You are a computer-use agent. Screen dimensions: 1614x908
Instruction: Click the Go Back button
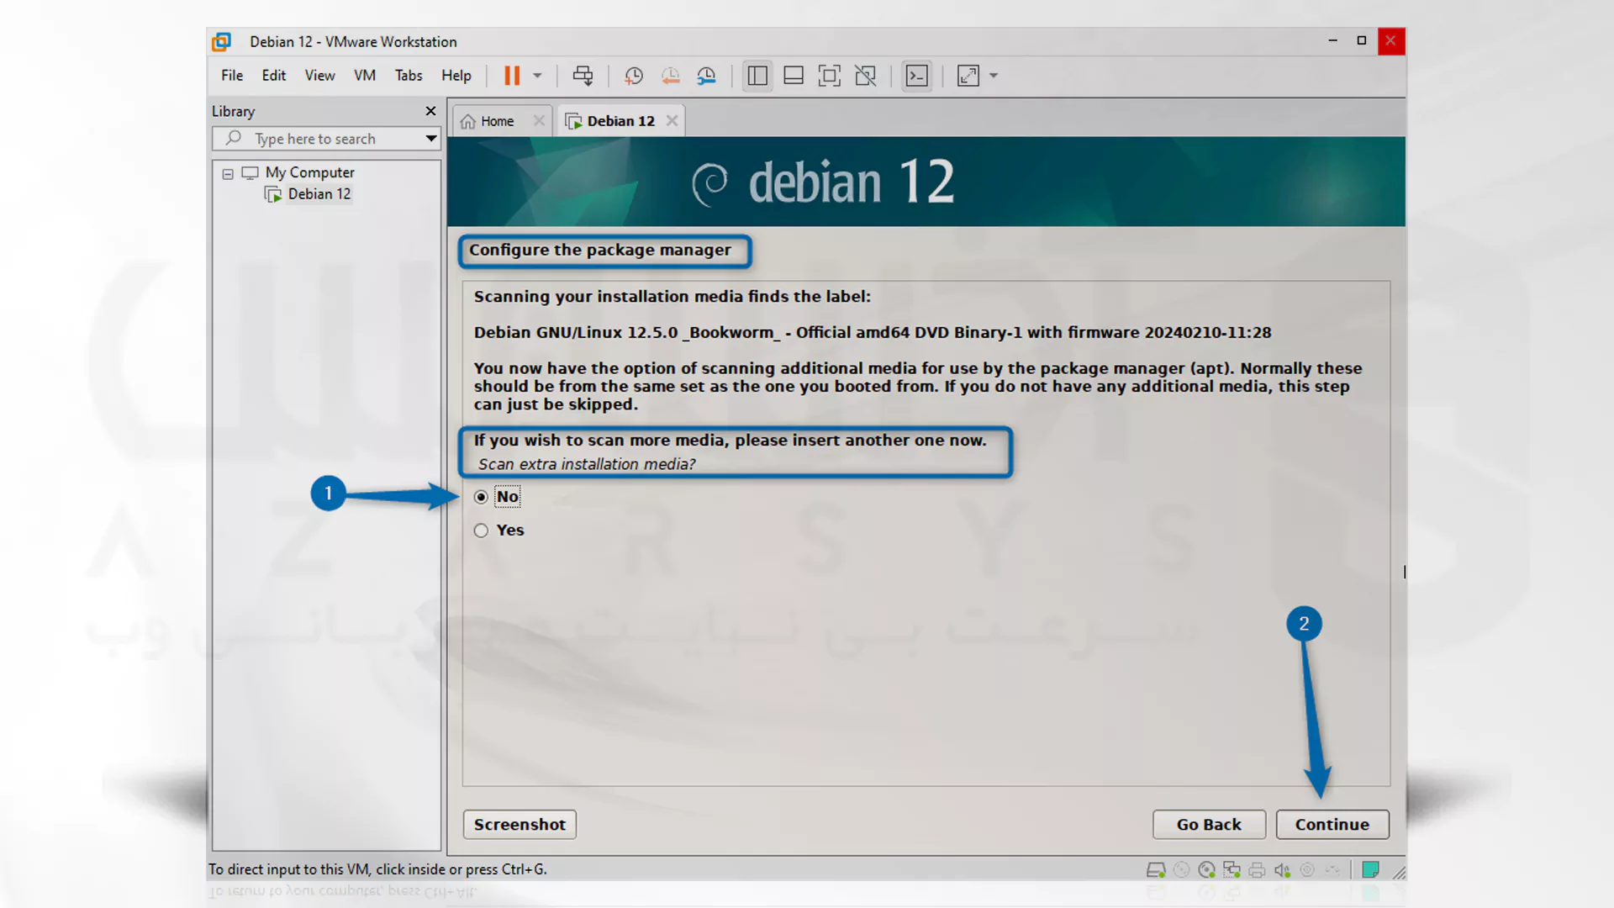pyautogui.click(x=1209, y=825)
